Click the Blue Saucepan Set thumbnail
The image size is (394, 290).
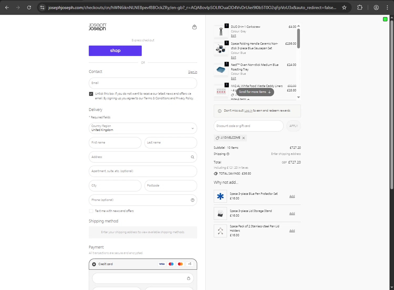click(x=221, y=49)
